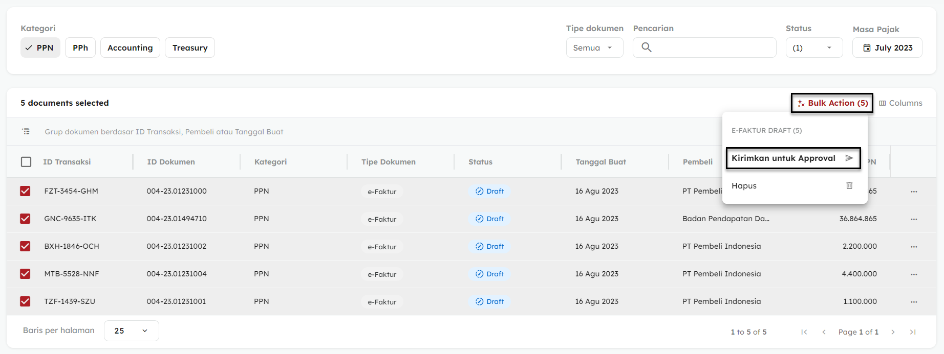The width and height of the screenshot is (944, 354).
Task: Open three-dot menu for GNC-9635-ITK row
Action: pyautogui.click(x=914, y=219)
